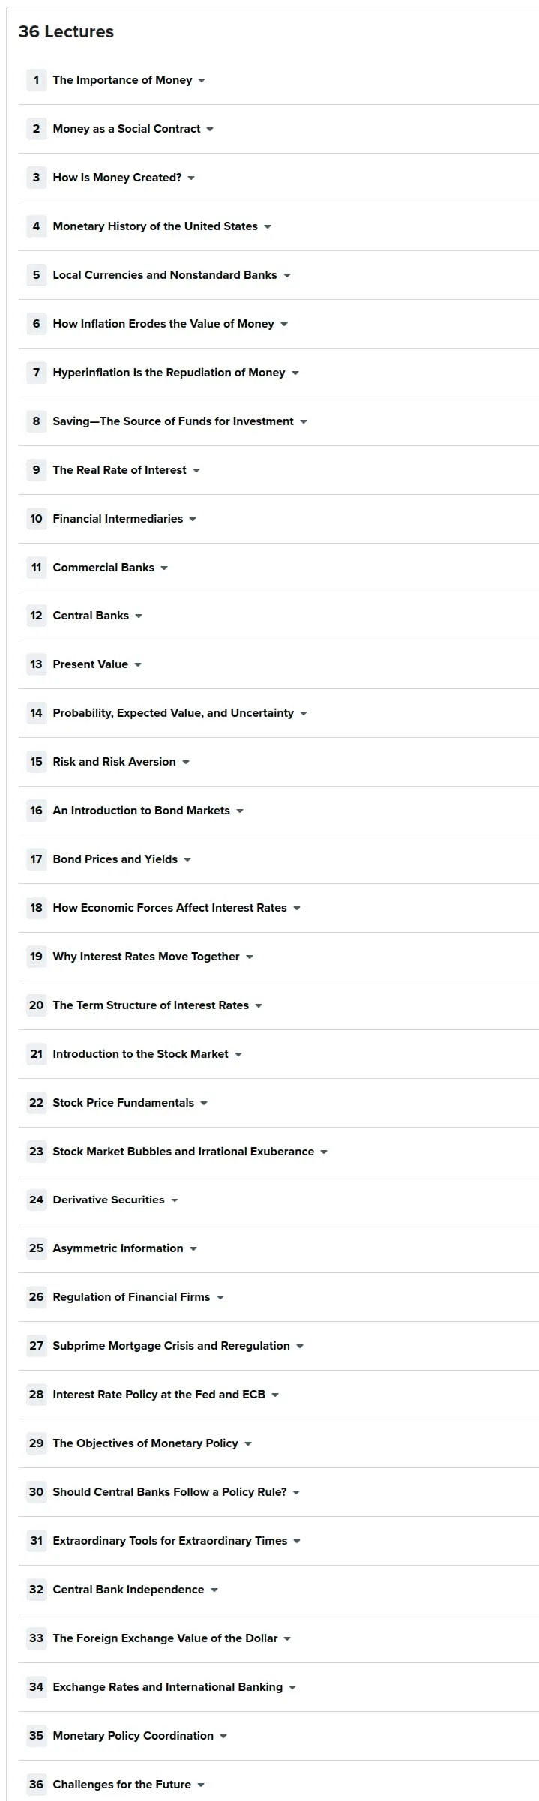This screenshot has width=539, height=1801.
Task: Click the lecture 7 number badge
Action: point(36,373)
